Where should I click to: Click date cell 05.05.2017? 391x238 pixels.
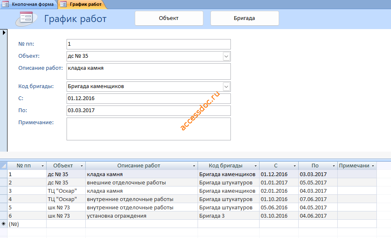(x=318, y=182)
